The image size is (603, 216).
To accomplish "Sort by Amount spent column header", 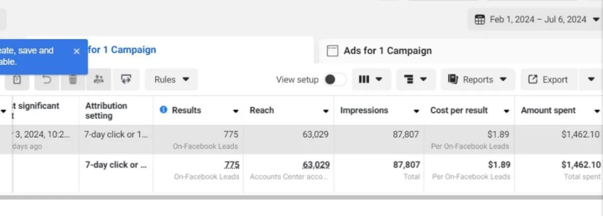I will pyautogui.click(x=548, y=111).
